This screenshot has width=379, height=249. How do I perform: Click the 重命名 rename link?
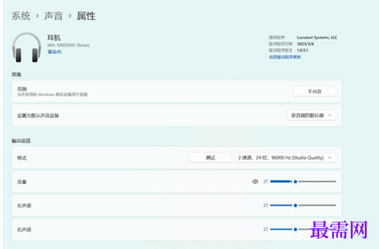click(x=54, y=52)
